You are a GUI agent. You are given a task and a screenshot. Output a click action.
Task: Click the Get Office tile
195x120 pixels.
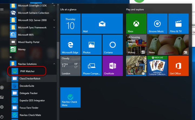[x=179, y=66]
